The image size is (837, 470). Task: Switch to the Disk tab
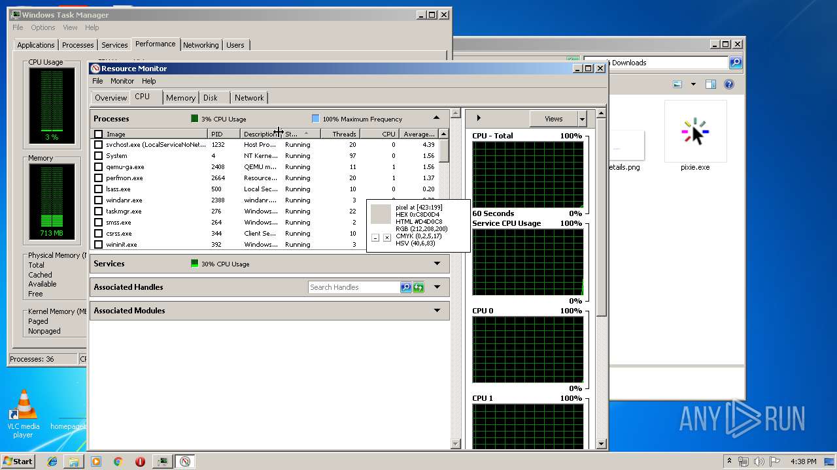211,98
